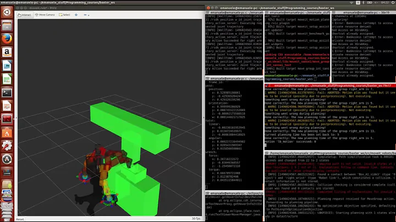Viewport: 396px width, 222px height.
Task: Click the network indicator in top panel
Action: click(351, 2)
